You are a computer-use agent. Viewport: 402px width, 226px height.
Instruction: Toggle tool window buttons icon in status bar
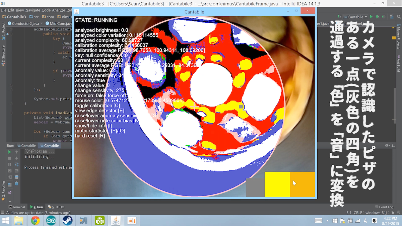(3, 213)
